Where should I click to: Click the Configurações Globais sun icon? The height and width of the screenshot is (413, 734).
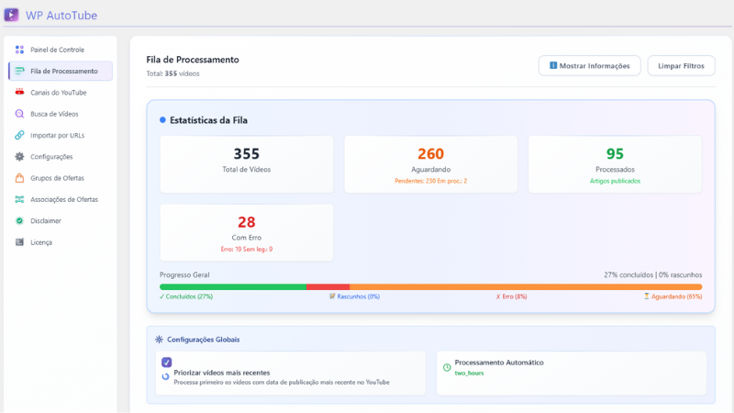(159, 340)
